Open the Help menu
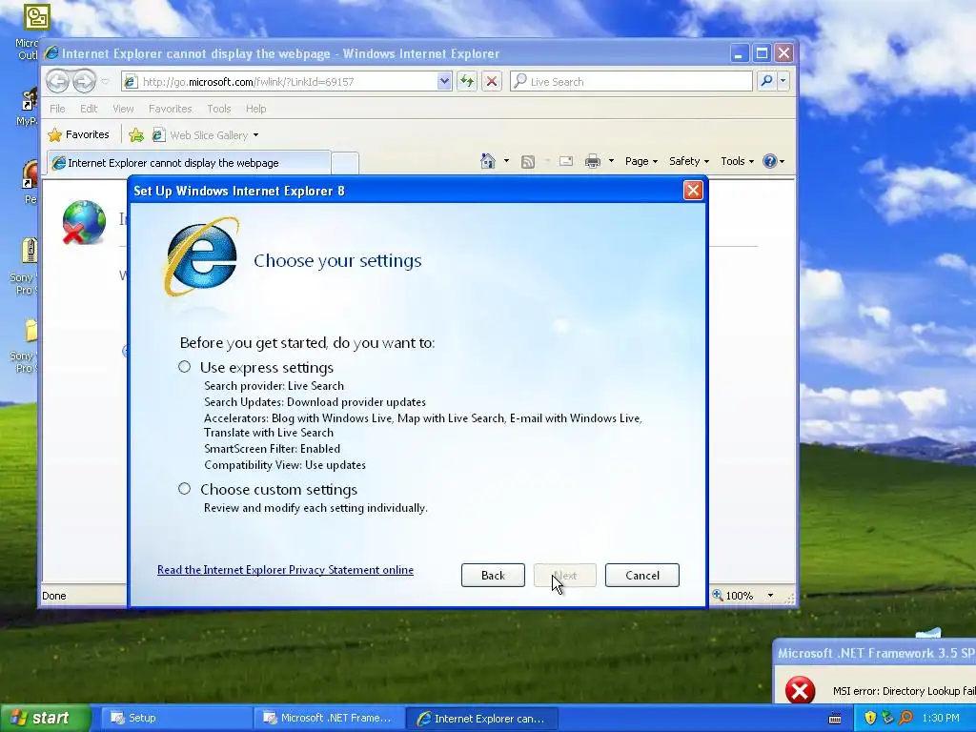The width and height of the screenshot is (976, 732). (x=255, y=109)
